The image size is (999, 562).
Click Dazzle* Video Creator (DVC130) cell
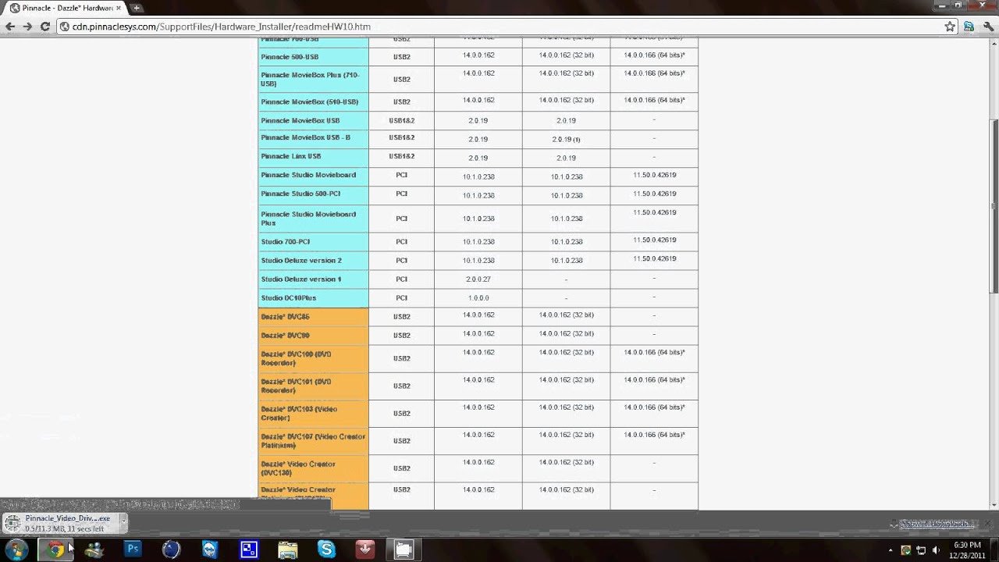point(313,468)
